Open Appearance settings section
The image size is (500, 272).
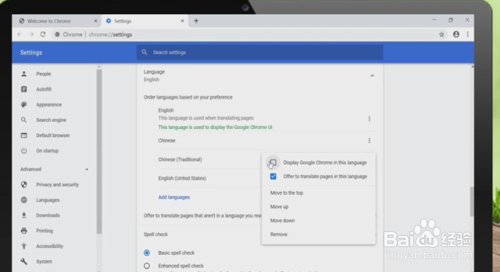[x=49, y=105]
